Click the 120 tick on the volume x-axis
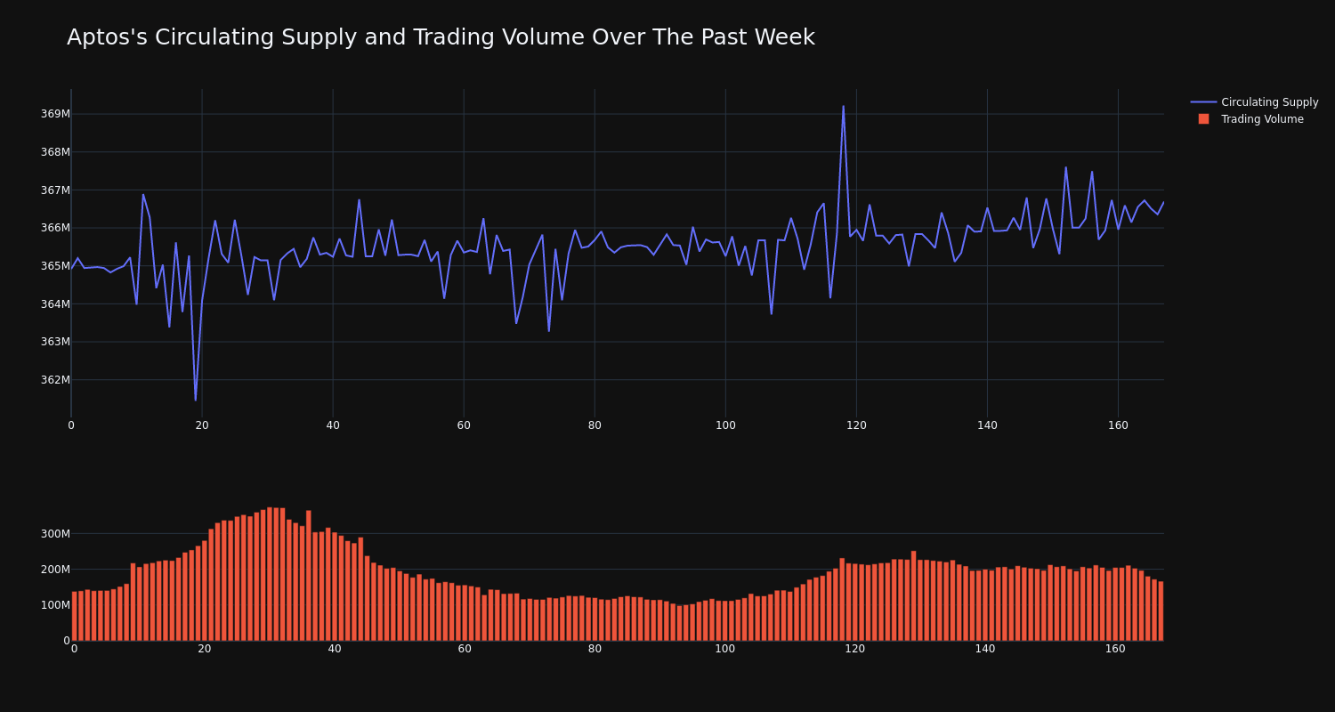This screenshot has height=712, width=1335. click(855, 649)
